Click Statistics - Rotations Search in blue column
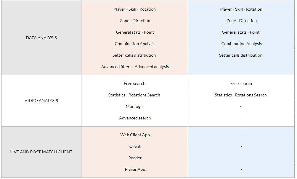297x179 pixels. [240, 95]
